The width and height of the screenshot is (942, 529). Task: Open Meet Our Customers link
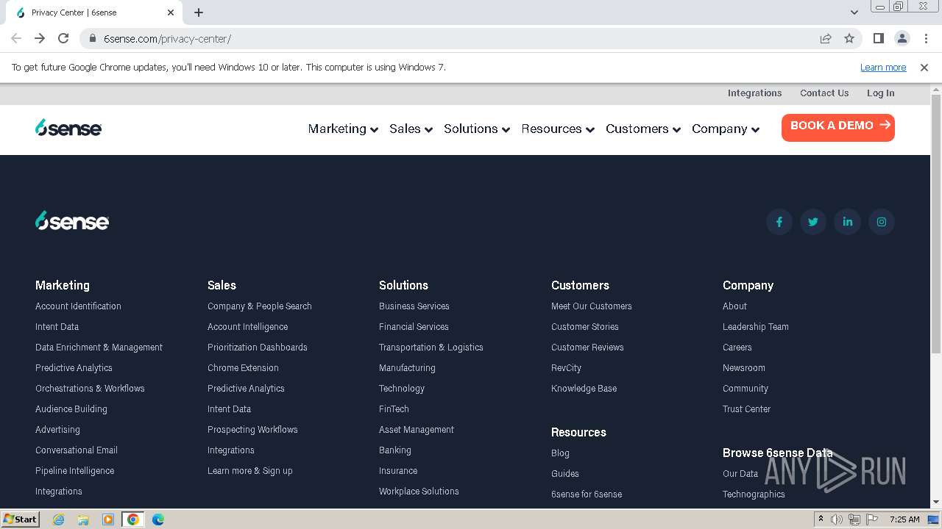click(592, 306)
